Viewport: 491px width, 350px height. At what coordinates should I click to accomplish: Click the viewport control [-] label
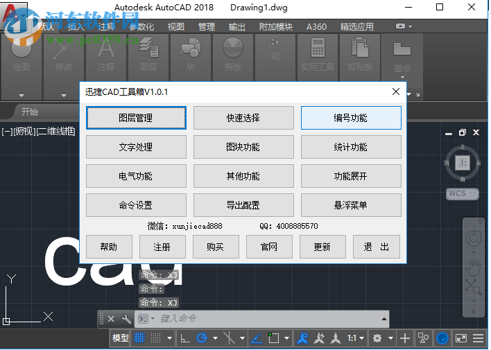pos(7,132)
